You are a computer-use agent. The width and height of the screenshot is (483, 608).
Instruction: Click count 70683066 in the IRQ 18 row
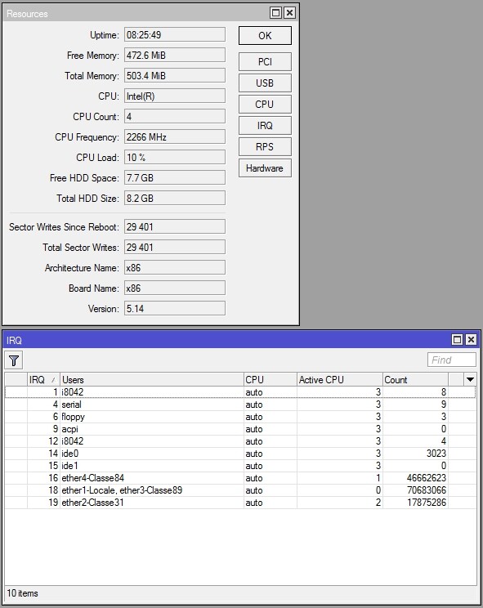427,490
